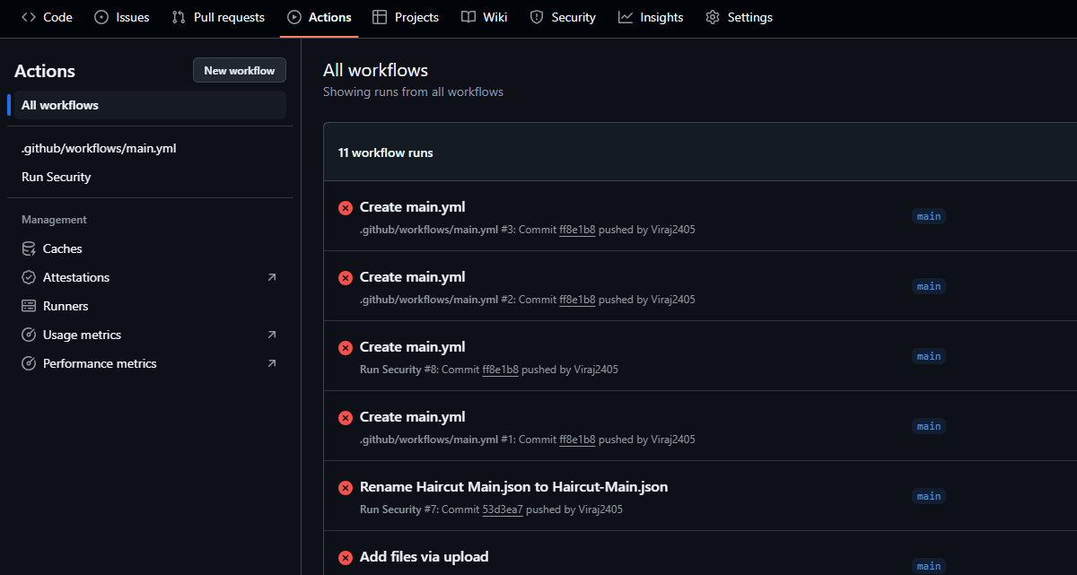The width and height of the screenshot is (1077, 575).
Task: Click main branch label on run #3
Action: [x=929, y=216]
